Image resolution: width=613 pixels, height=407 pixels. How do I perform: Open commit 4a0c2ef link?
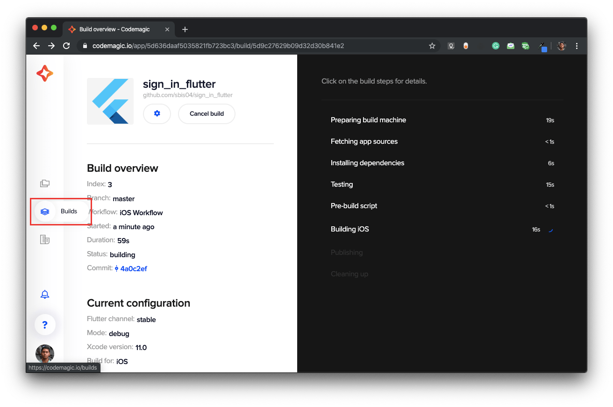pyautogui.click(x=133, y=268)
